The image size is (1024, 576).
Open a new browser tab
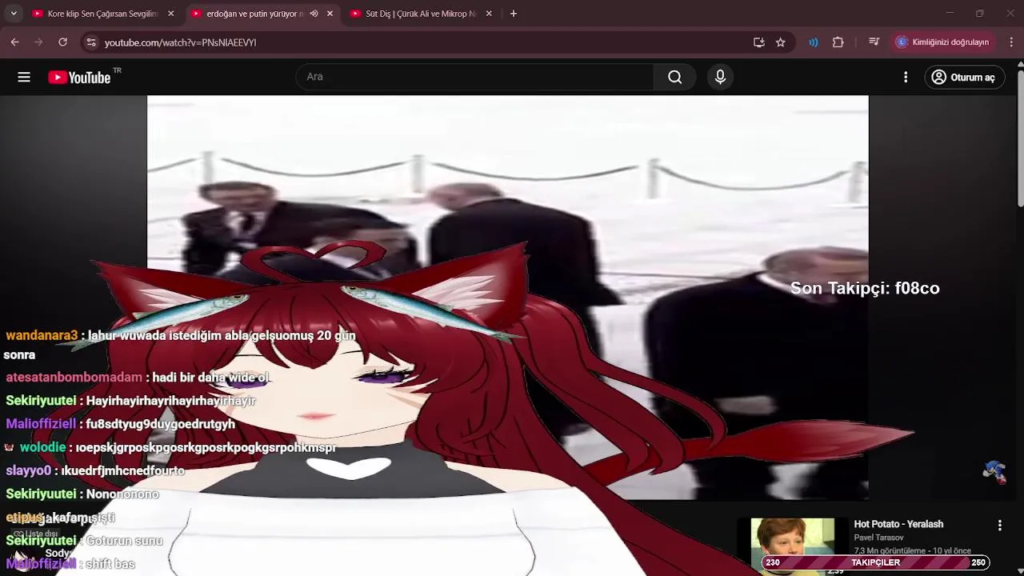pyautogui.click(x=514, y=14)
